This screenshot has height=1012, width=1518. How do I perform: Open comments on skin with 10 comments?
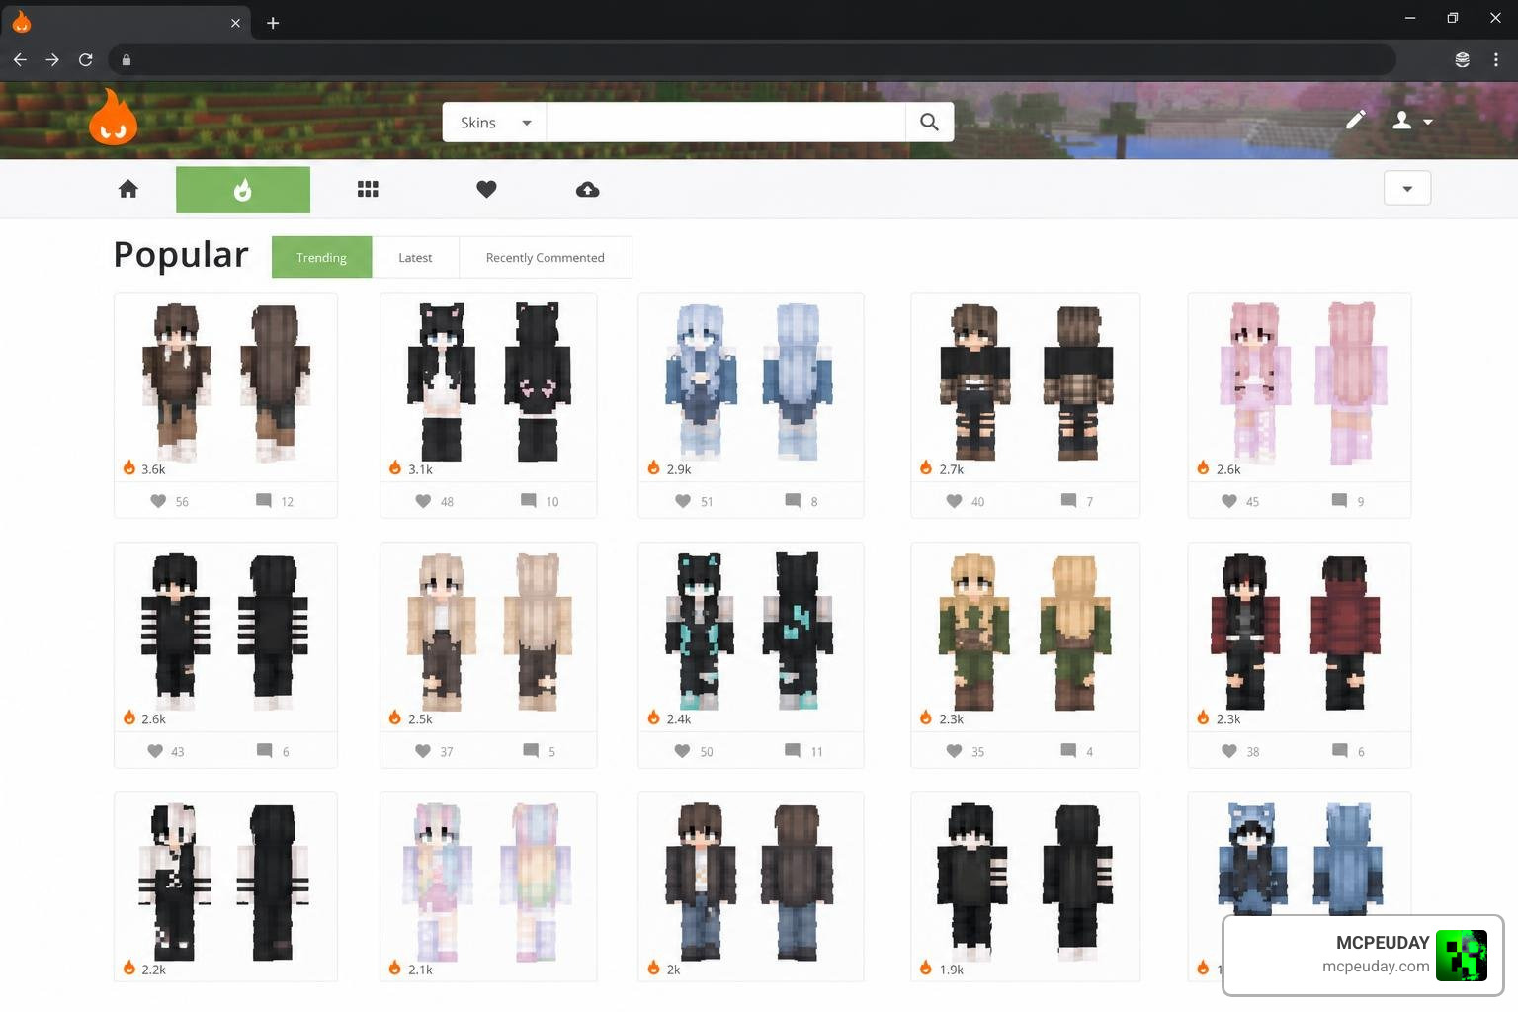click(529, 501)
